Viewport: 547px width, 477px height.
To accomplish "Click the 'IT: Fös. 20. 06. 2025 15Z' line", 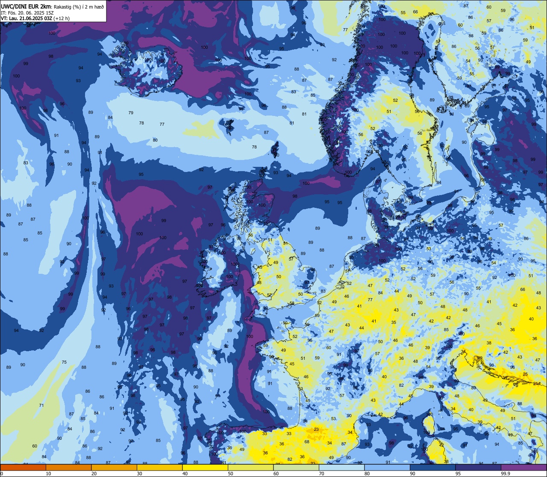I will pos(27,13).
